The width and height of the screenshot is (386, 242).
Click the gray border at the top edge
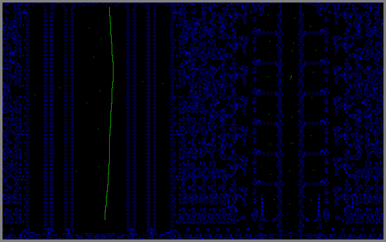pos(193,1)
